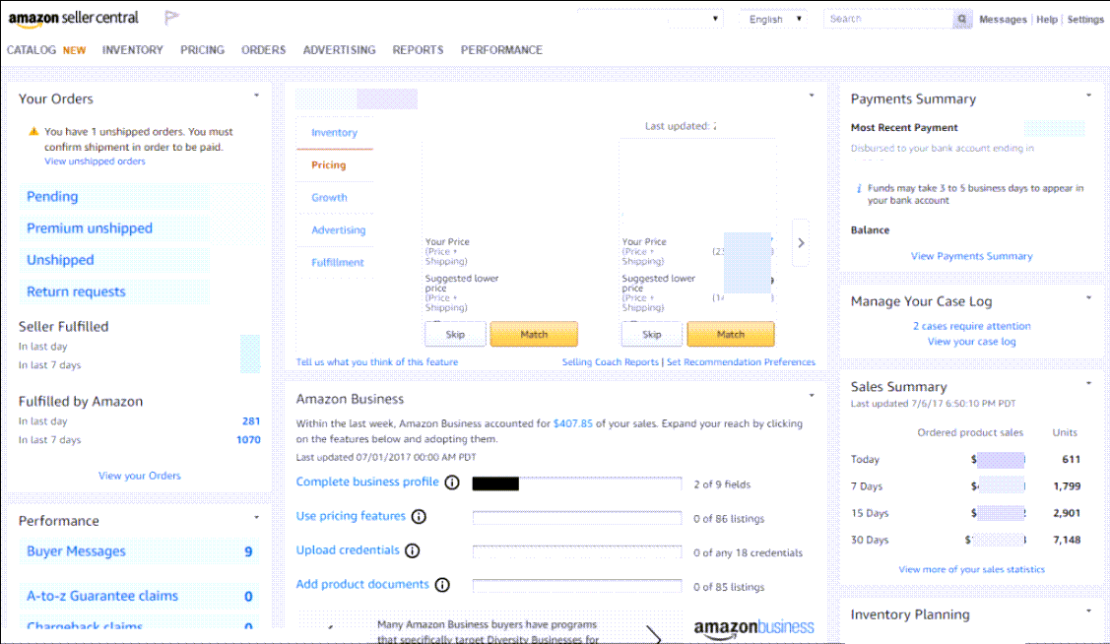Collapse the Manage Your Case Log panel

[1088, 298]
